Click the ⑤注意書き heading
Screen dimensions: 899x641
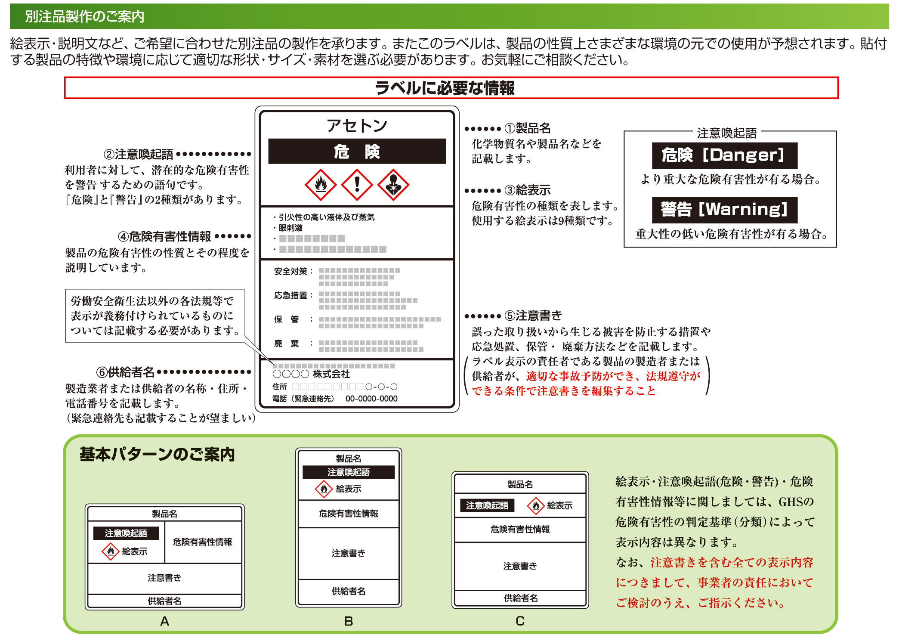533,316
